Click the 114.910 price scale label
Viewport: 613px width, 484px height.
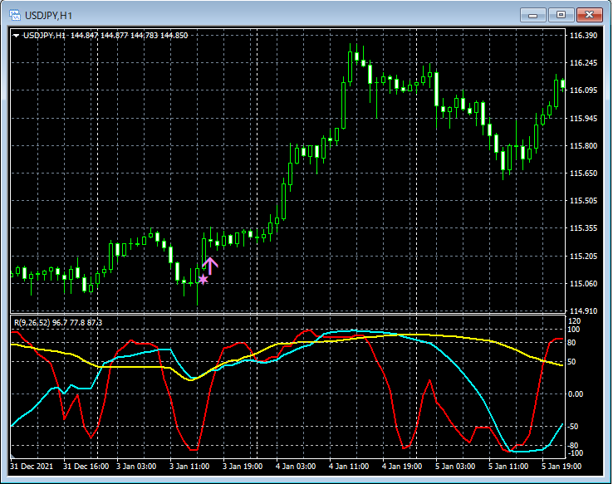[x=584, y=311]
